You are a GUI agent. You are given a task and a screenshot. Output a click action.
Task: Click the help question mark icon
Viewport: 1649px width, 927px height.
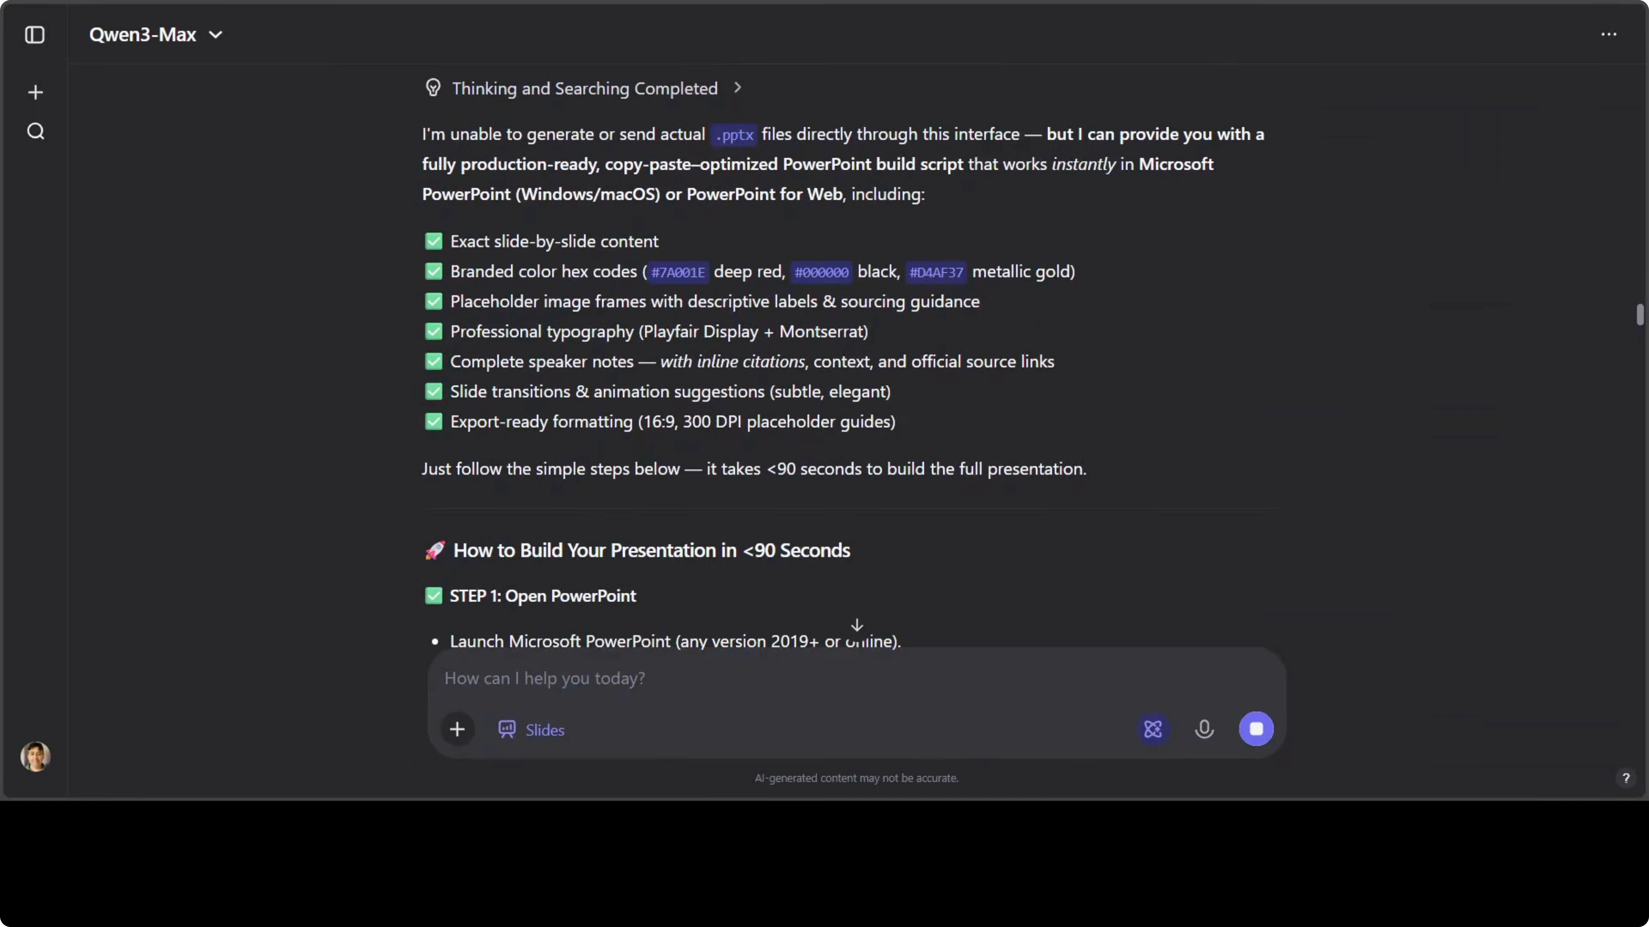pos(1625,778)
